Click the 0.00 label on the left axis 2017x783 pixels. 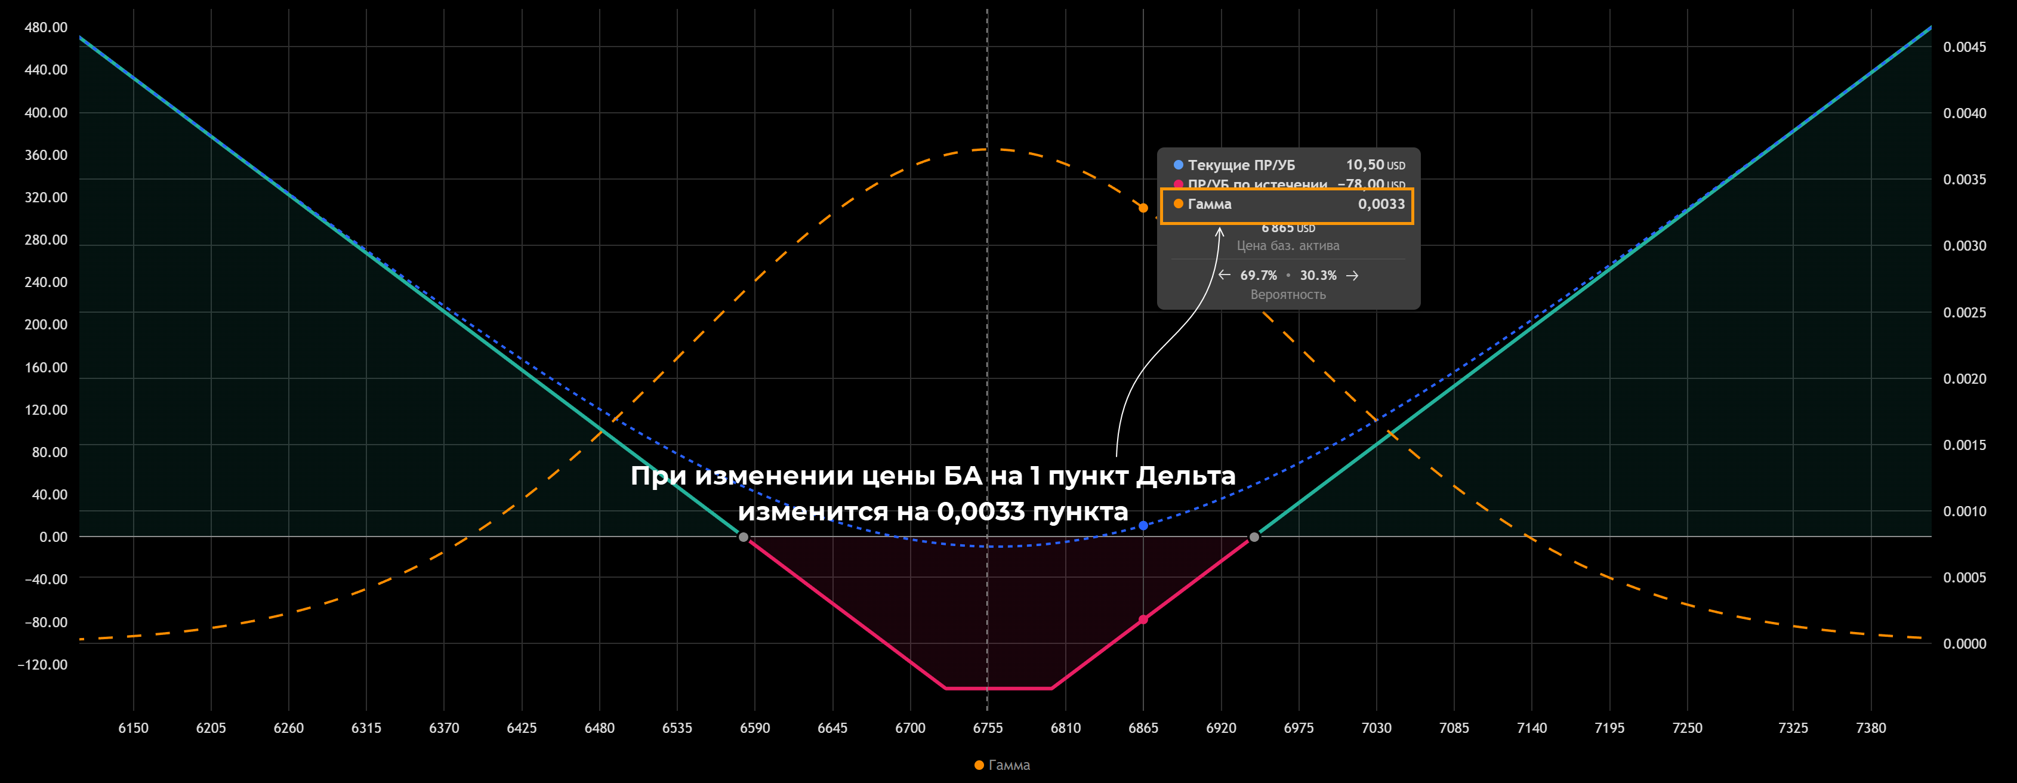pyautogui.click(x=53, y=537)
